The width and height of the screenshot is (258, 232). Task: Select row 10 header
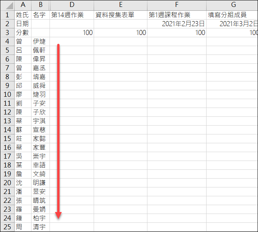coord(7,94)
